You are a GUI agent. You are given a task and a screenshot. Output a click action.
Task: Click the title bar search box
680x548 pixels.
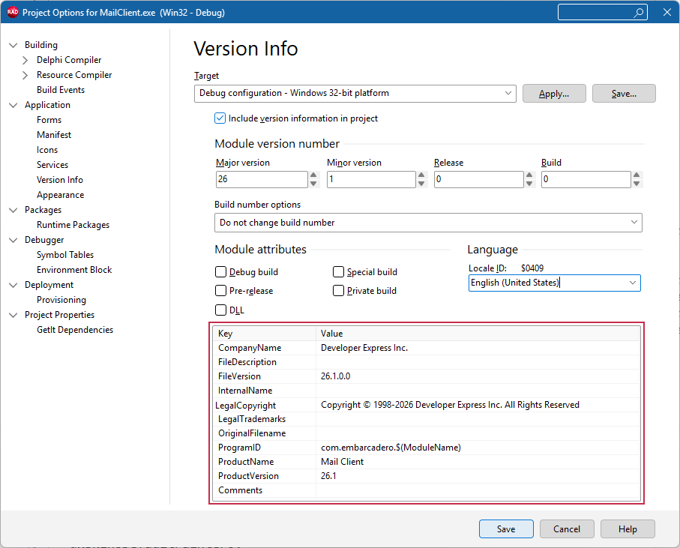[x=602, y=13]
